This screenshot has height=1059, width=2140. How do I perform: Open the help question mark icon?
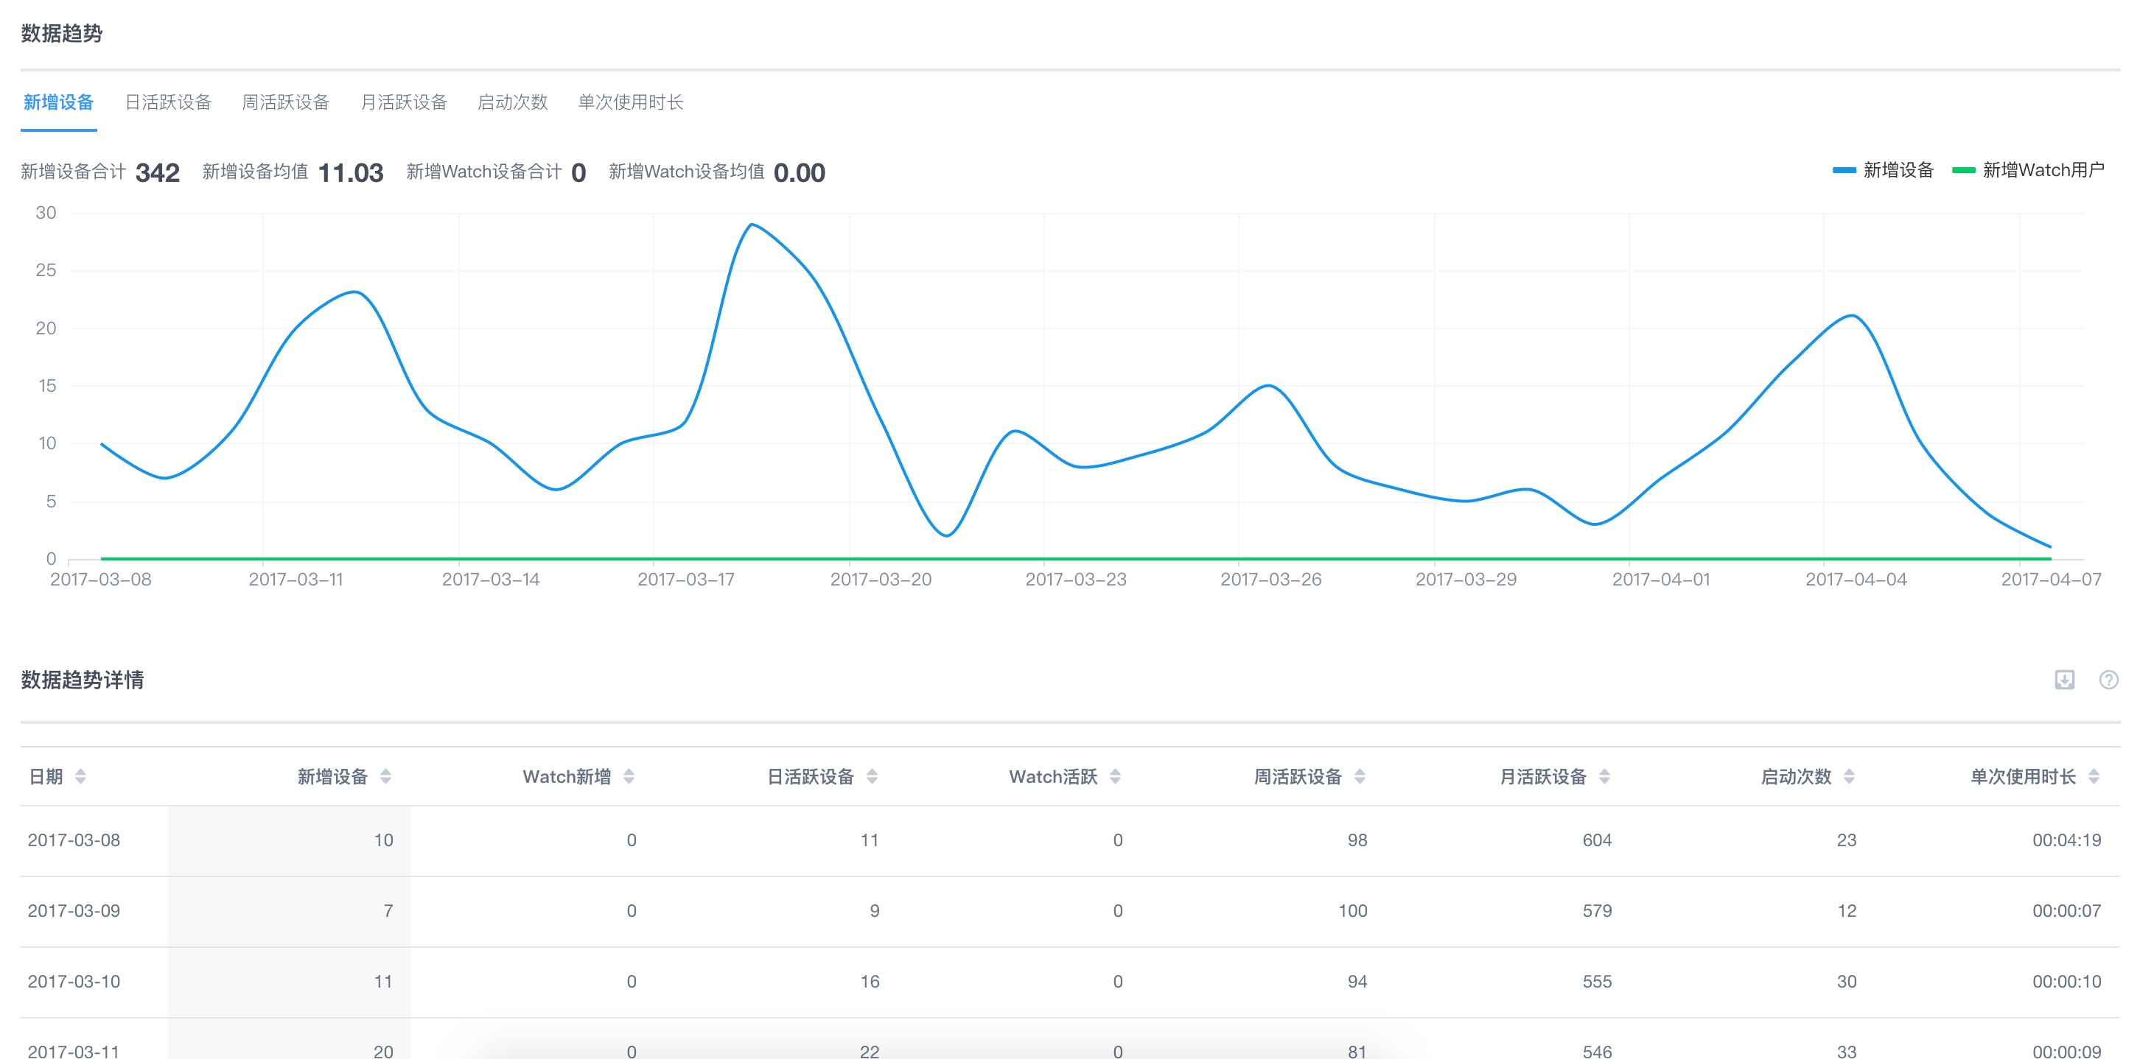(2108, 680)
